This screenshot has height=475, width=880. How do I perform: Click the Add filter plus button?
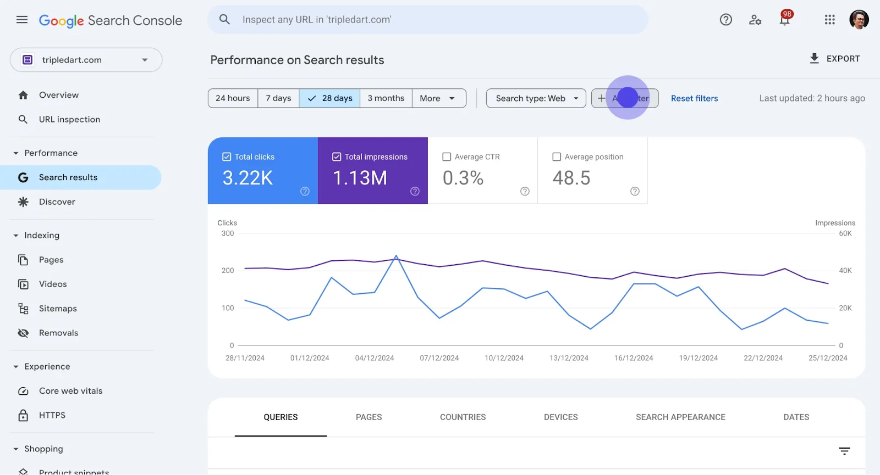coord(625,98)
